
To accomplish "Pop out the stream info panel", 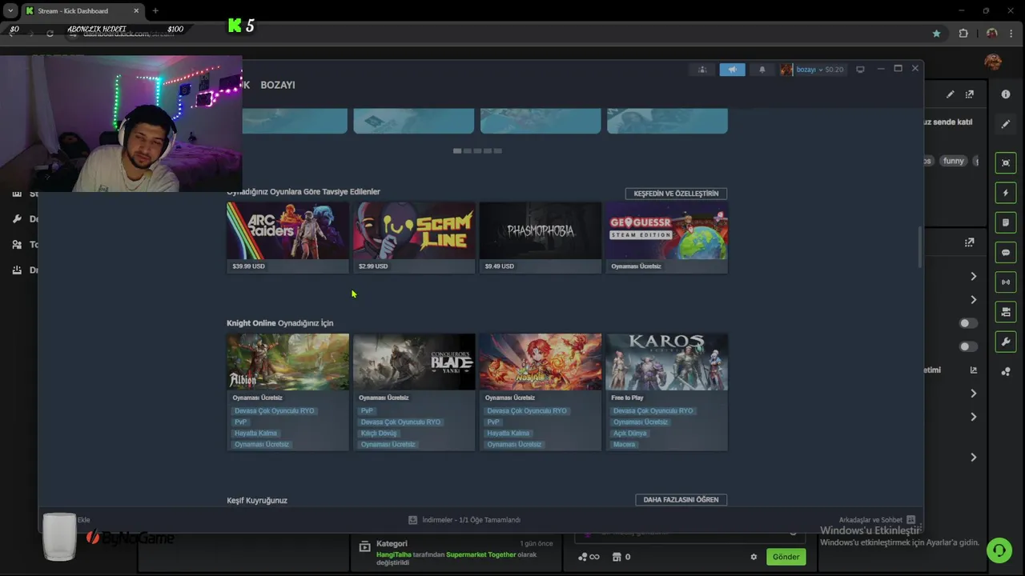I will (970, 94).
